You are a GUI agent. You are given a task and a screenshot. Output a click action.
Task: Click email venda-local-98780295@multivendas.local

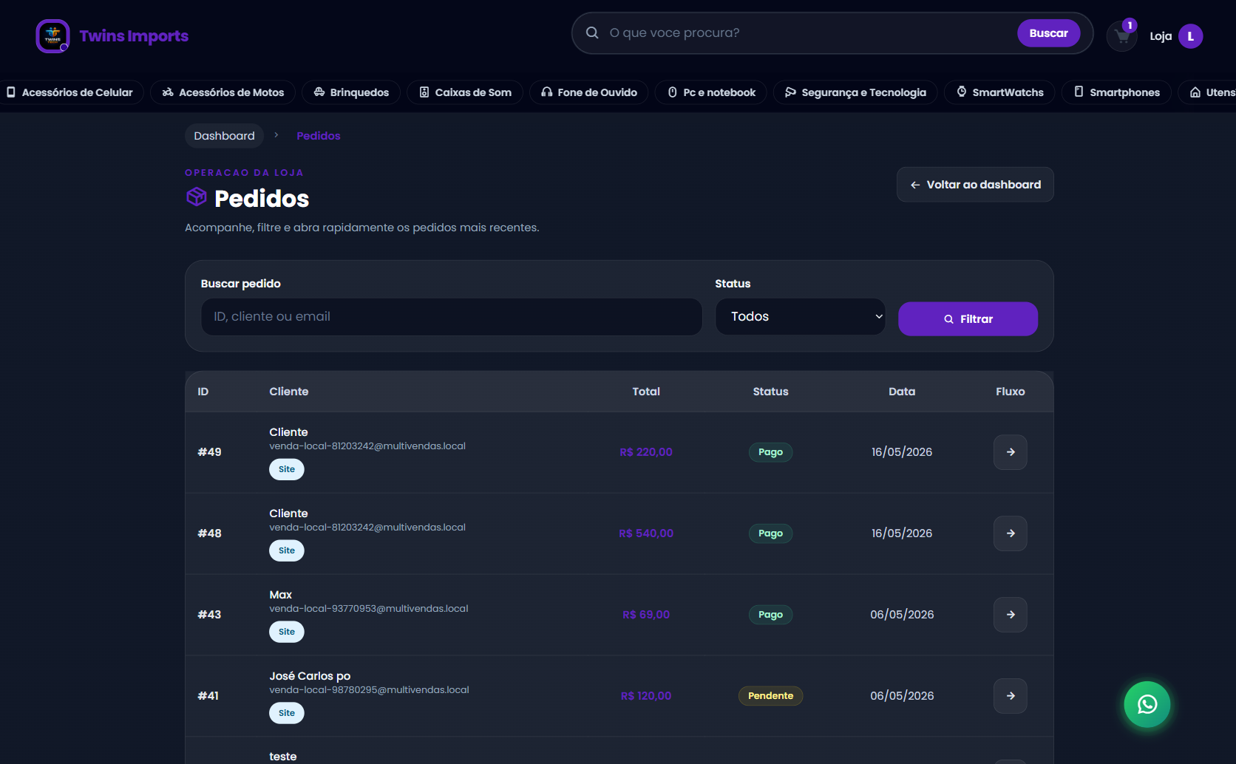point(369,690)
